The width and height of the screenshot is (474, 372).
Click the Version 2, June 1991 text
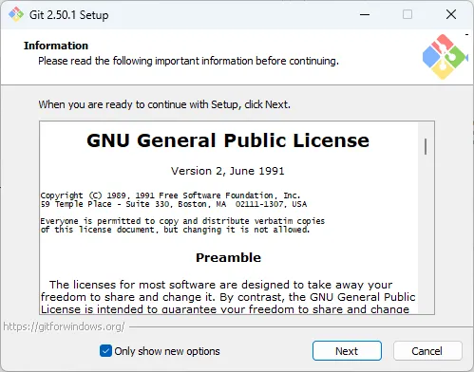[228, 171]
